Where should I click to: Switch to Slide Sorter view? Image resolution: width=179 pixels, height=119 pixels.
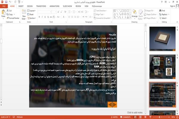(140, 117)
